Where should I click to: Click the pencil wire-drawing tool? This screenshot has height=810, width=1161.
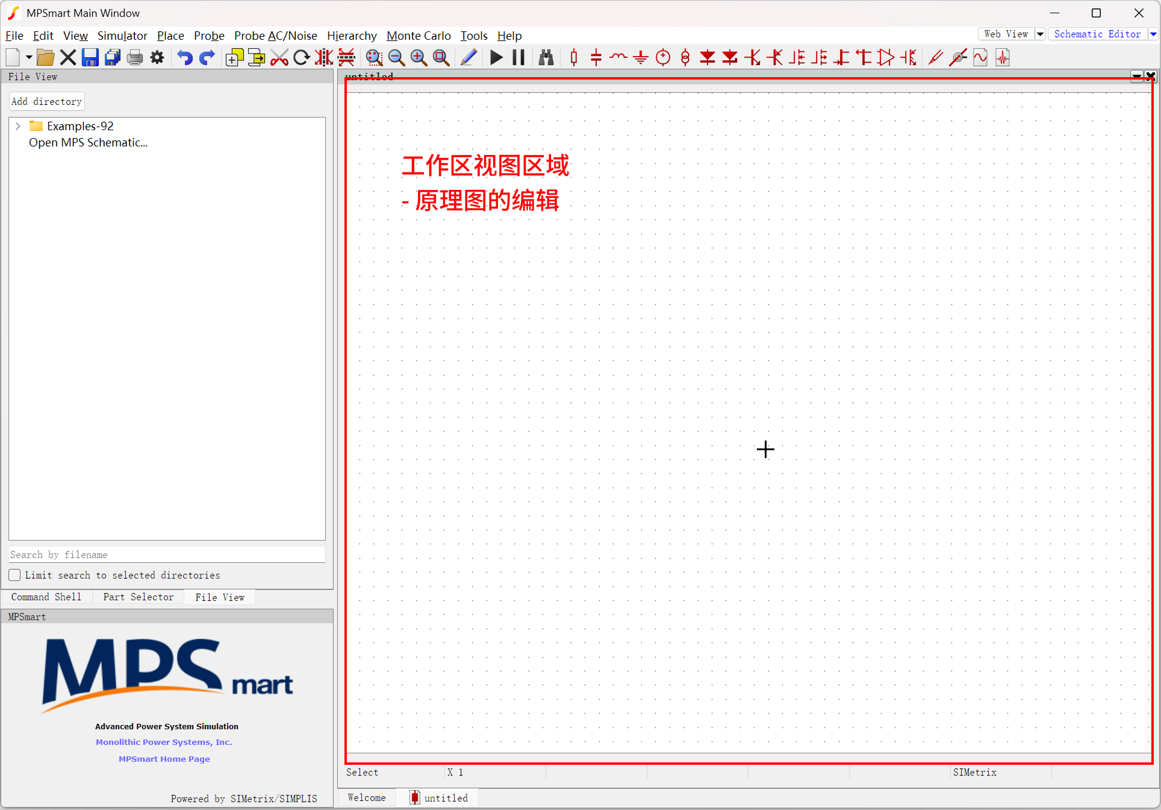tap(468, 58)
